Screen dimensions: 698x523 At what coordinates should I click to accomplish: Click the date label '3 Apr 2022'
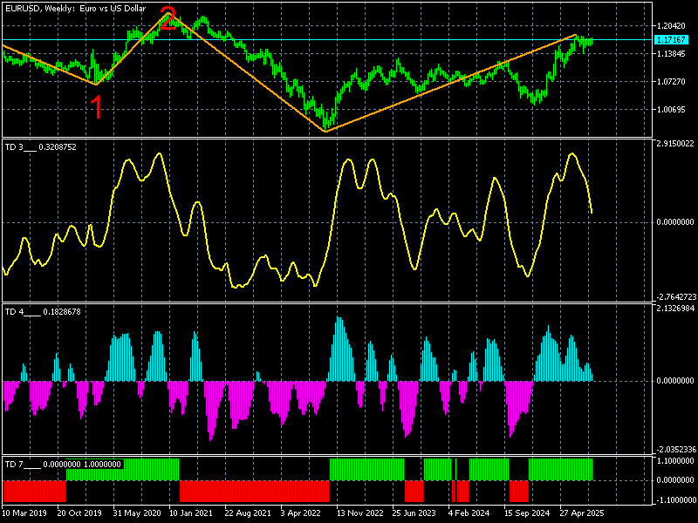301,513
